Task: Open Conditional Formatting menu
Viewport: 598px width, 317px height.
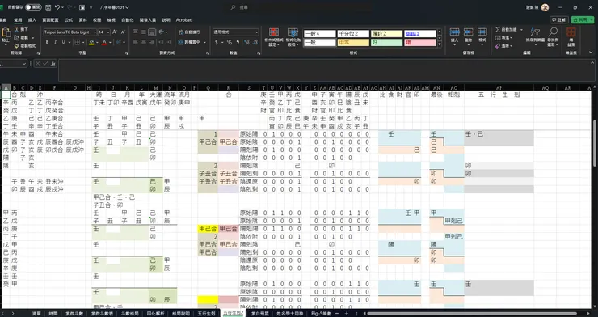Action: click(x=274, y=37)
